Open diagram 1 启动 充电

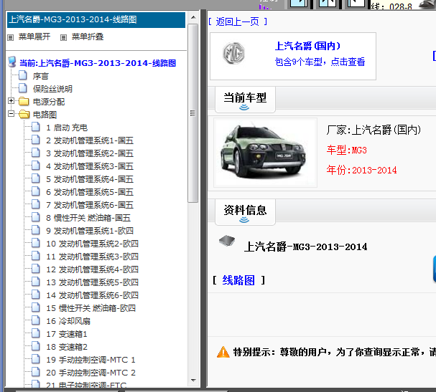click(67, 128)
